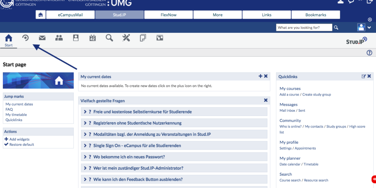Image resolution: width=376 pixels, height=188 pixels.
Task: Open My courses quicklink
Action: click(290, 88)
